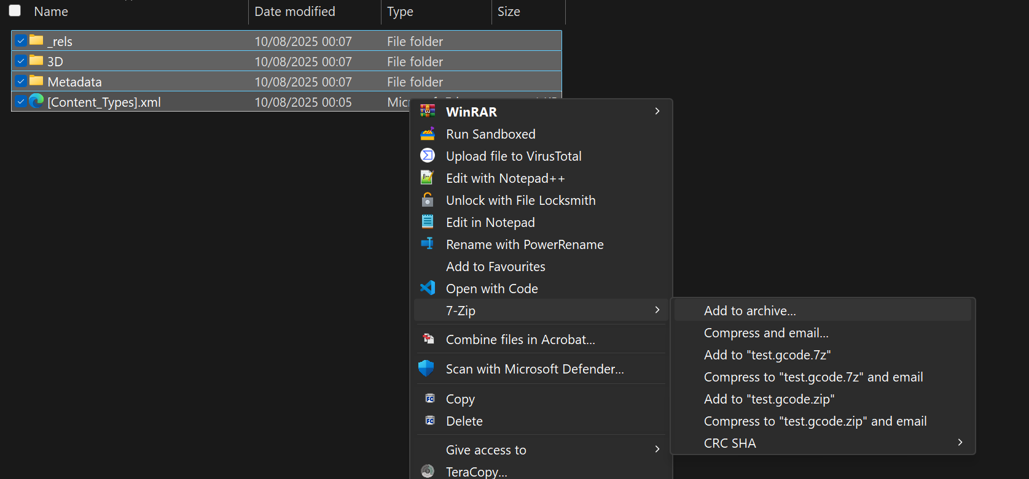Sort by the Type column header

pyautogui.click(x=400, y=11)
